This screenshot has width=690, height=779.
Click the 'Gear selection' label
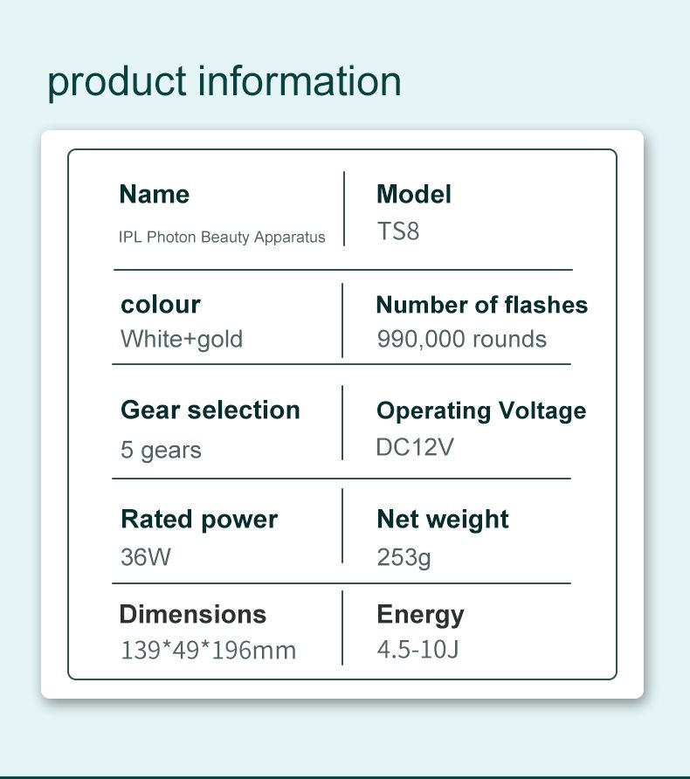tap(210, 410)
